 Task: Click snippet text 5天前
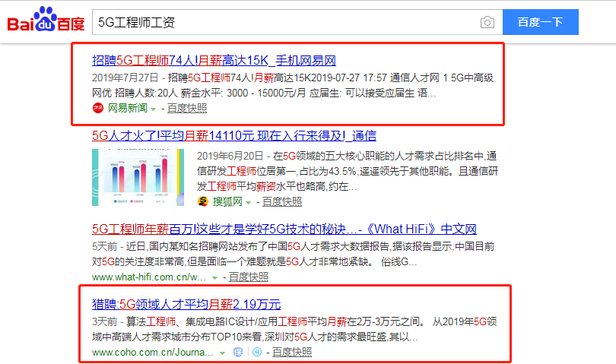(104, 247)
